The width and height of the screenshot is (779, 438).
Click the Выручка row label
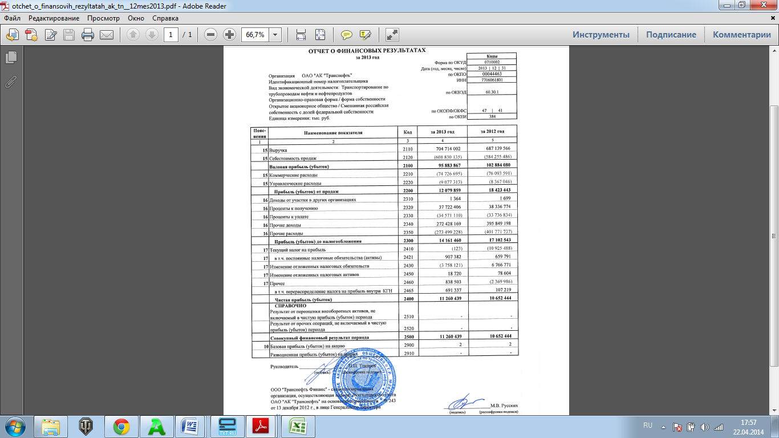(278, 149)
